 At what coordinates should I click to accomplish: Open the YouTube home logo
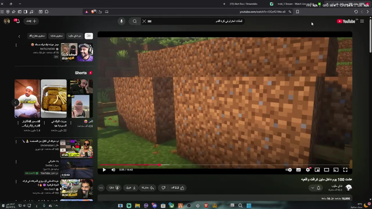(x=346, y=21)
